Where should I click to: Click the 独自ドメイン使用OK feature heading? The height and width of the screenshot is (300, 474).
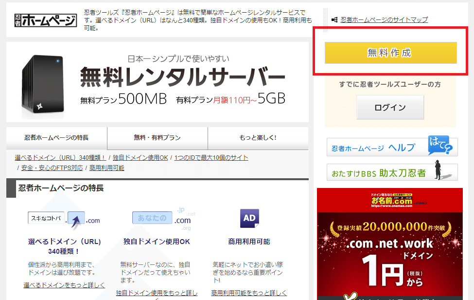(157, 242)
